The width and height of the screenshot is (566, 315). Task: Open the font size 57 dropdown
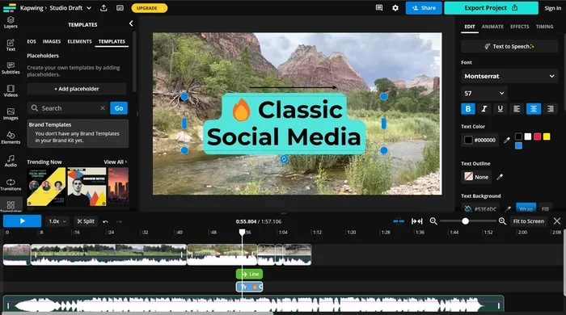484,94
